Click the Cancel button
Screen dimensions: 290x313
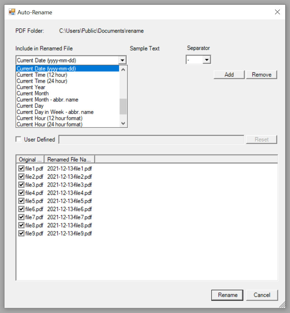pos(262,295)
